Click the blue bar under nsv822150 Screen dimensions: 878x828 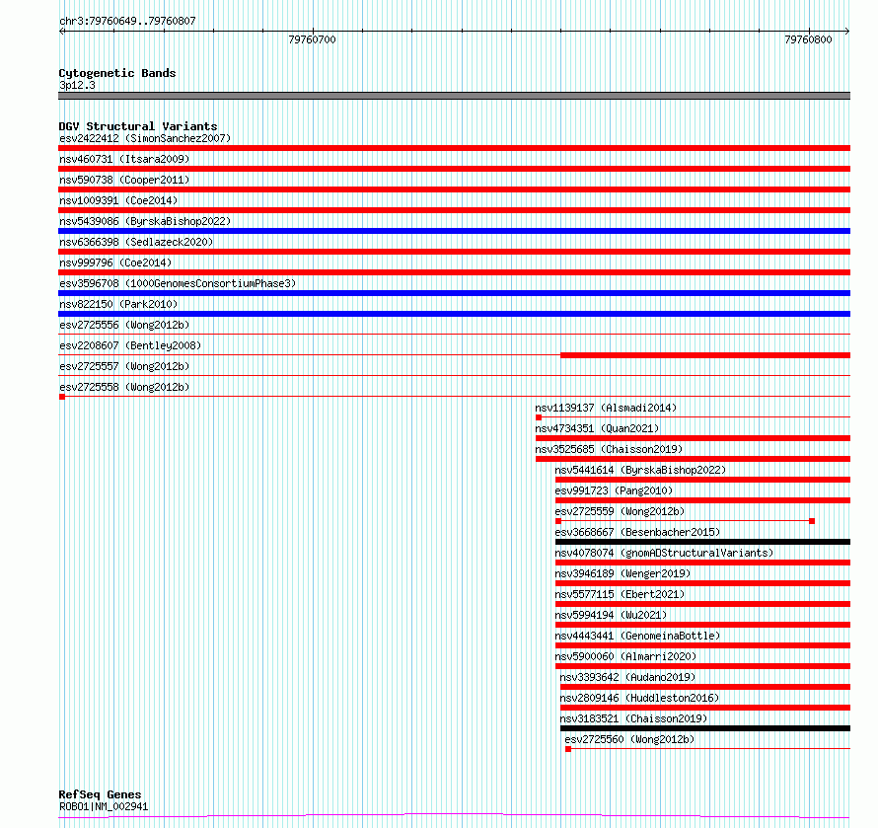(454, 314)
